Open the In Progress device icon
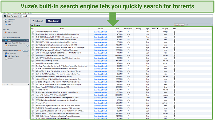The width and height of the screenshot is (215, 120). point(6,53)
